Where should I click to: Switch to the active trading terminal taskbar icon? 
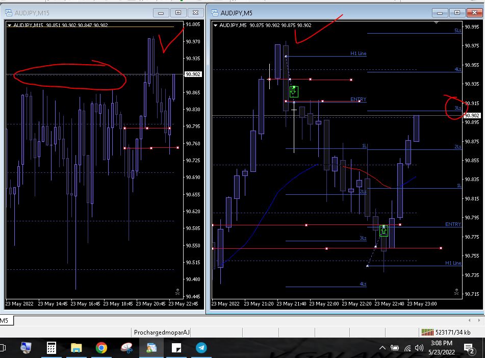click(x=151, y=348)
